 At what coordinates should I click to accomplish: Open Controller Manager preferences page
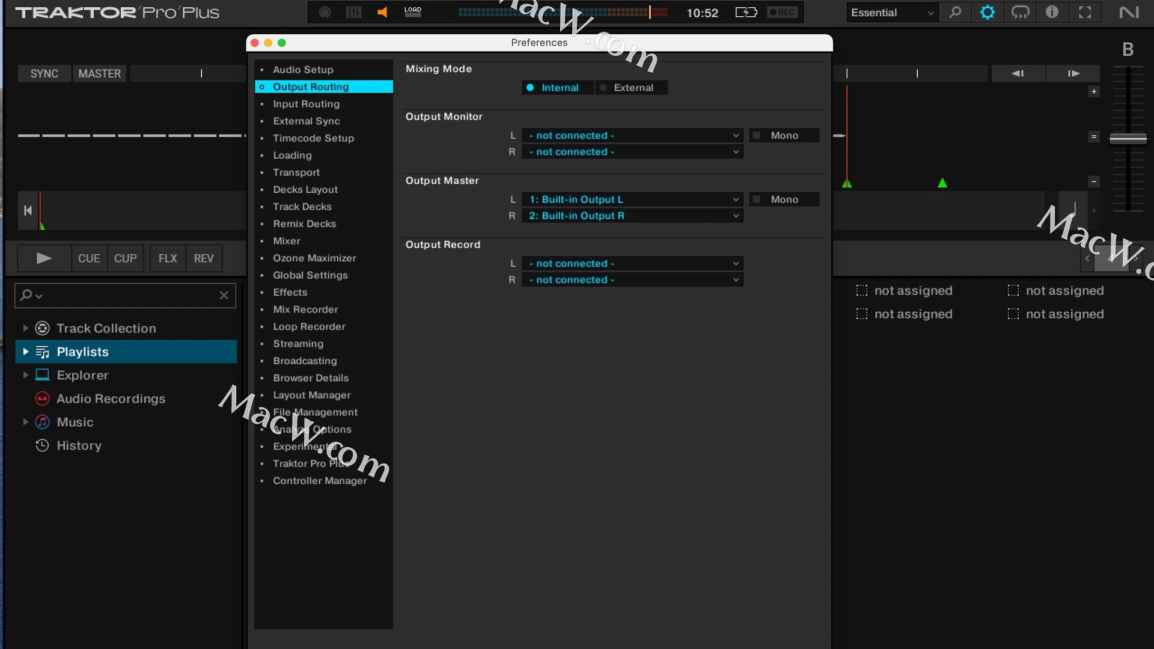320,481
